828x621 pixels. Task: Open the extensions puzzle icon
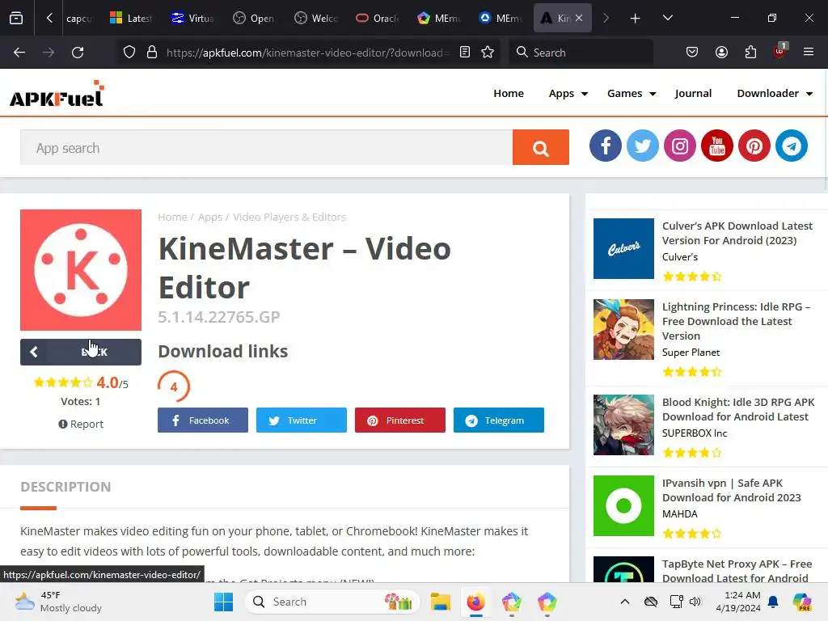(750, 53)
